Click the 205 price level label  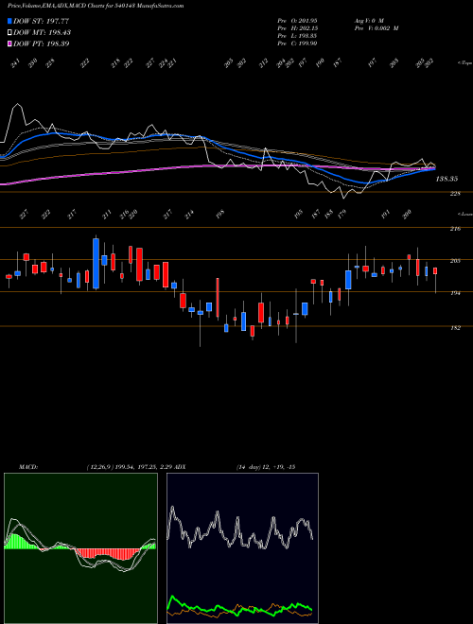click(x=455, y=261)
